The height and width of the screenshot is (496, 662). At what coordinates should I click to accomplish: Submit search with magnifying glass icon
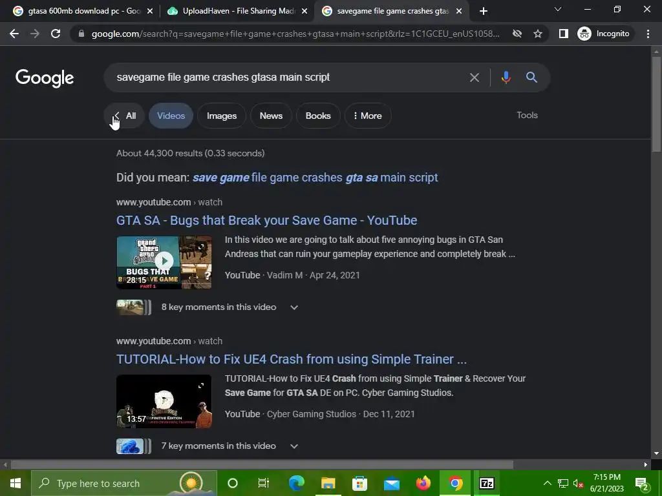(531, 77)
